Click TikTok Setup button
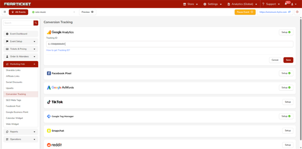Screen dimensions: 302x149 pyautogui.click(x=288, y=102)
